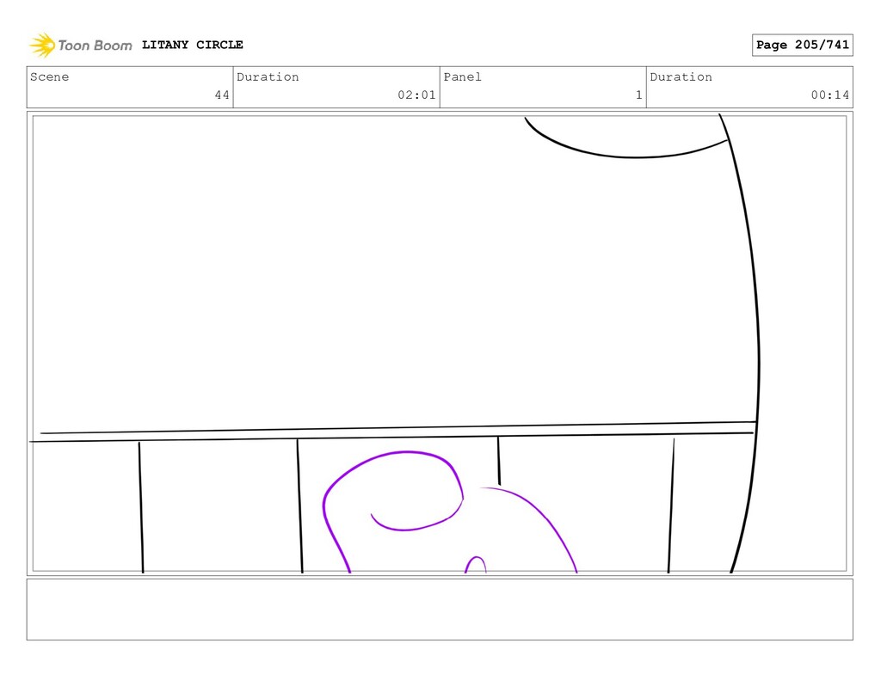Click the Toon Boom logo
The height and width of the screenshot is (680, 881).
pyautogui.click(x=80, y=45)
